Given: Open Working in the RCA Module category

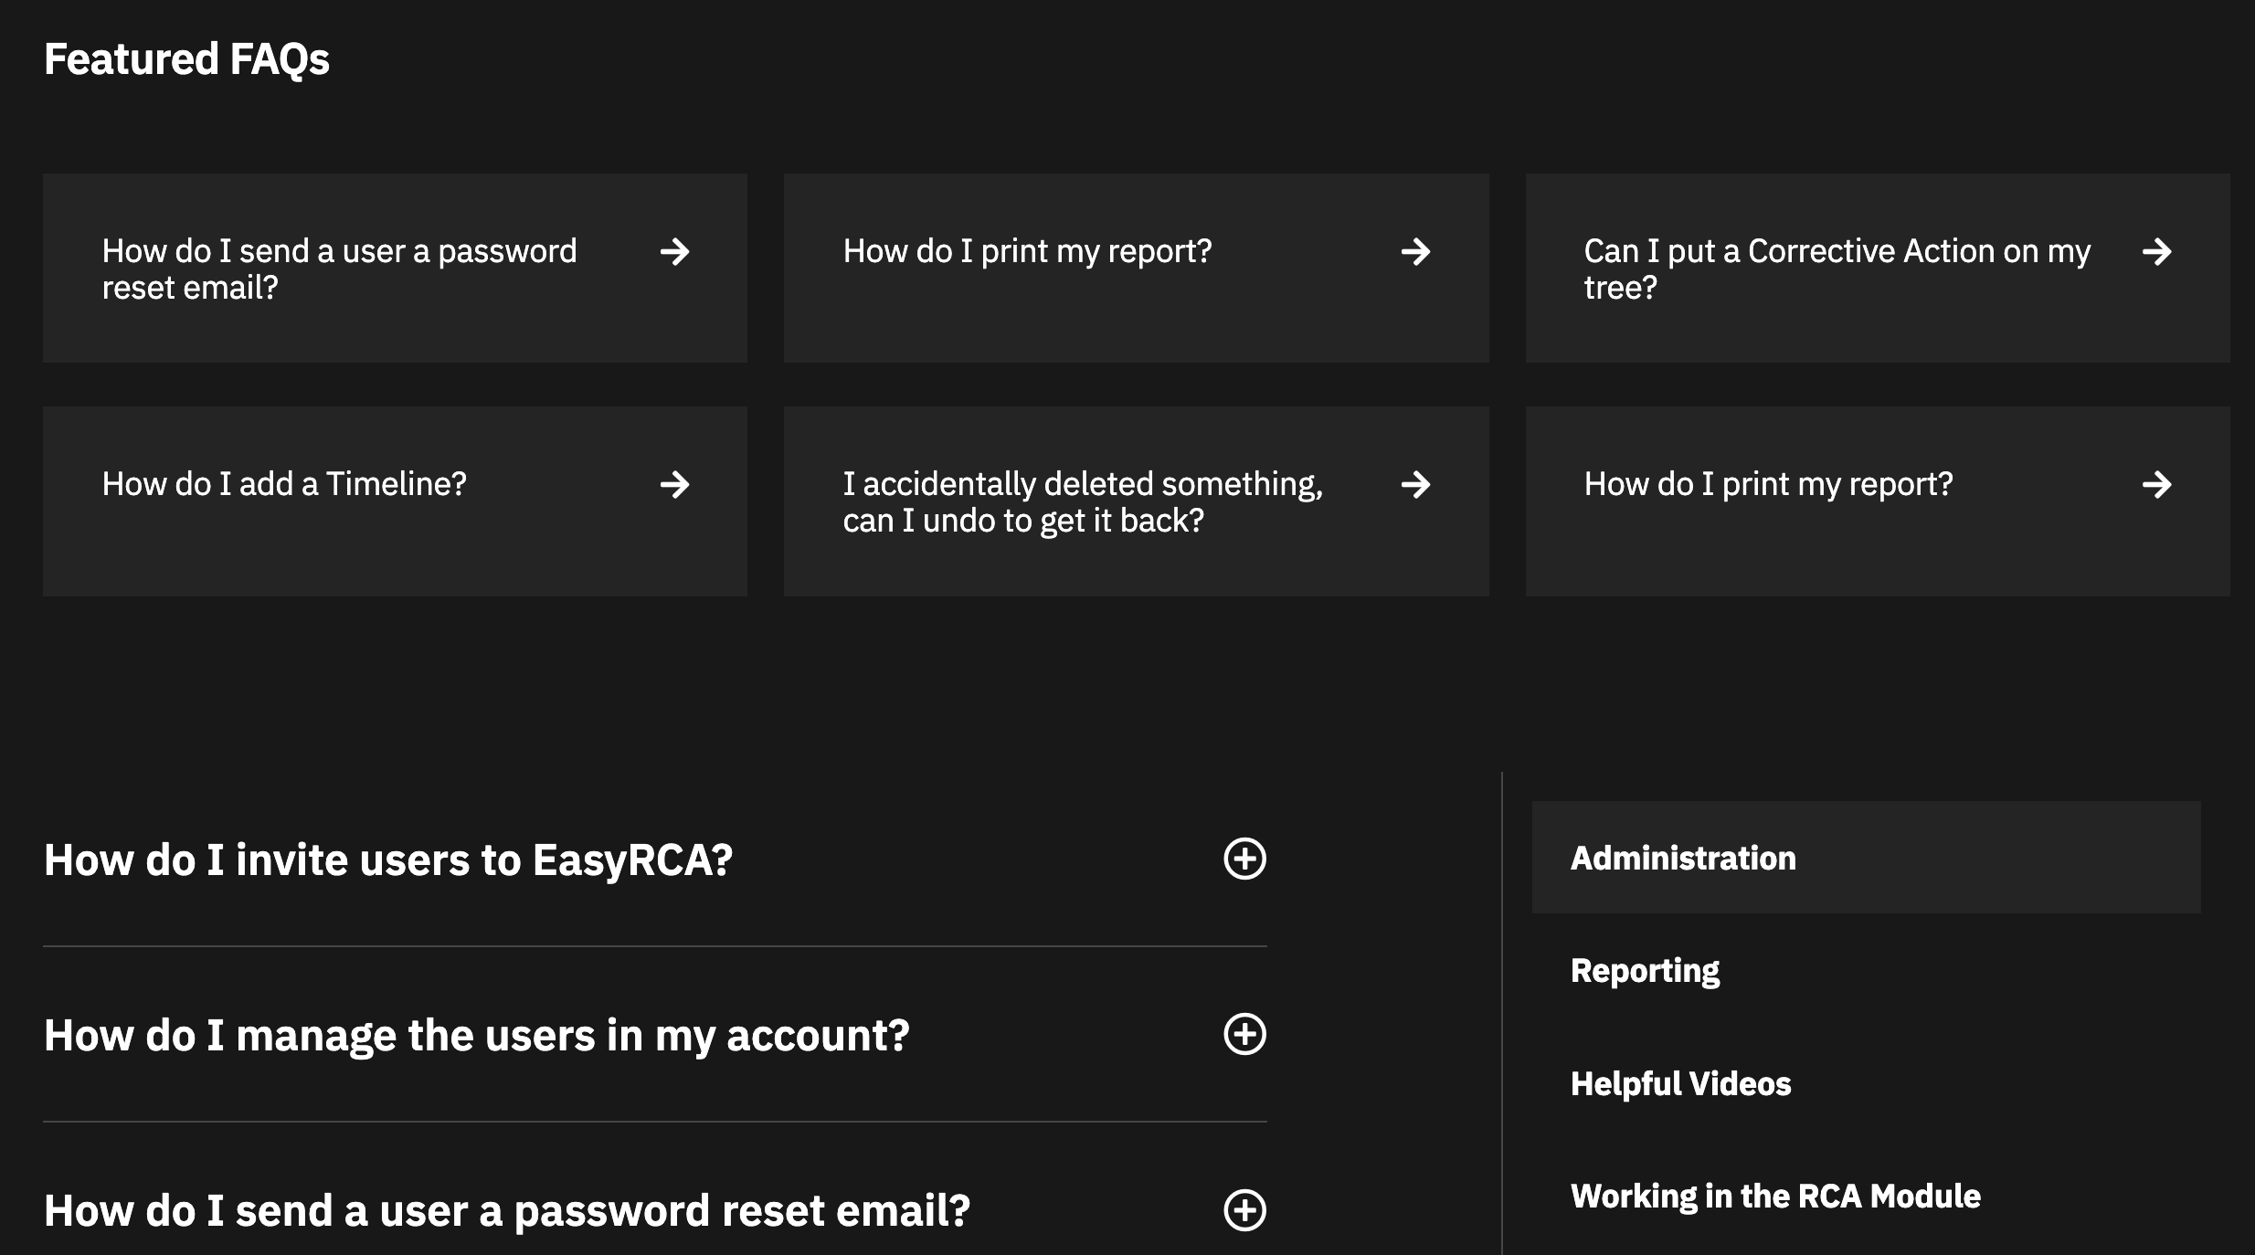Looking at the screenshot, I should click(1775, 1196).
